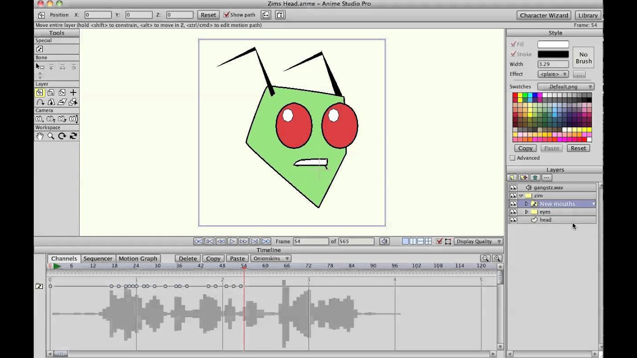The width and height of the screenshot is (637, 358).
Task: Select the Rotate Layer Z tool
Action: coord(62,92)
